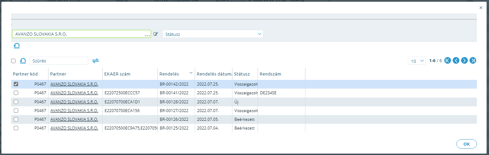
Task: Click the refresh icon beside Szűrés field
Action: click(x=23, y=61)
